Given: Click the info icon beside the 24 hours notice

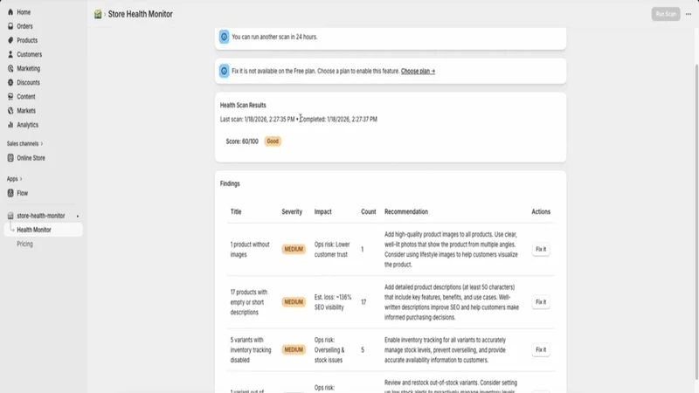Looking at the screenshot, I should pyautogui.click(x=225, y=37).
